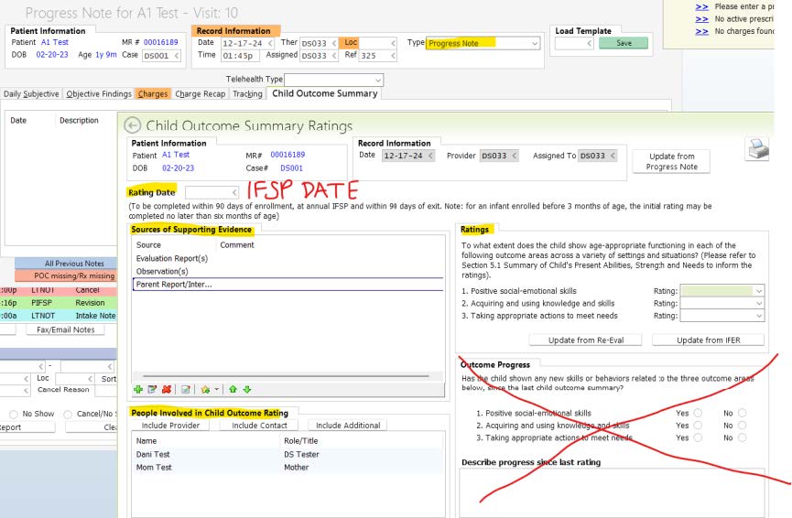792x518 pixels.
Task: Expand Positive social-emotional skills Rating dropdown
Action: (758, 291)
